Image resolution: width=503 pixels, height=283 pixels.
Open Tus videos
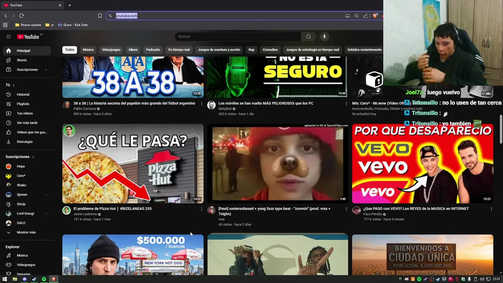(27, 113)
